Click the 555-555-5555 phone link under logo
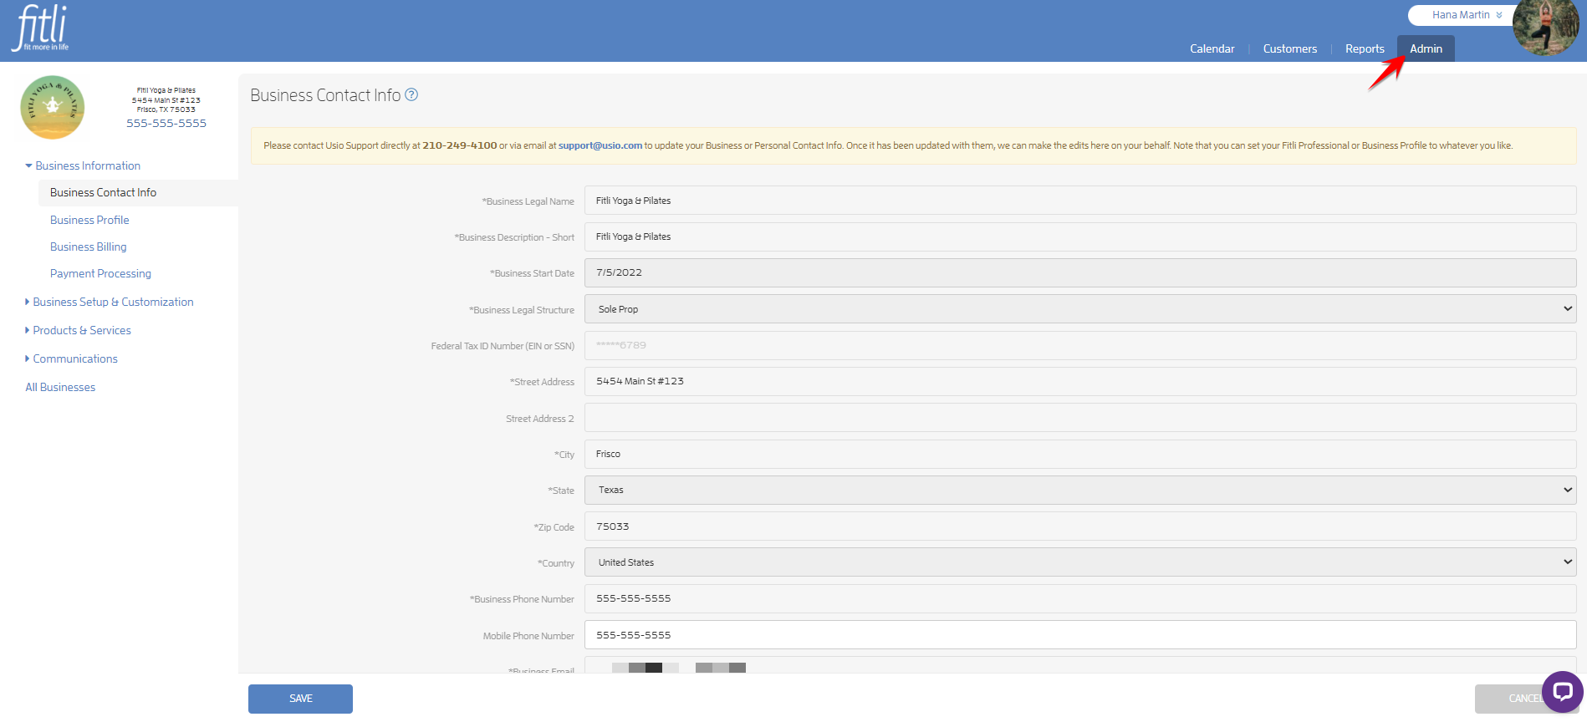Screen dimensions: 1587x722 coord(166,124)
